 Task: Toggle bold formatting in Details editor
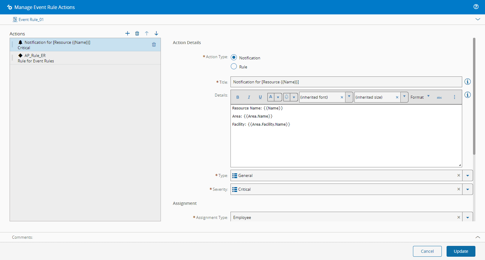tap(238, 97)
